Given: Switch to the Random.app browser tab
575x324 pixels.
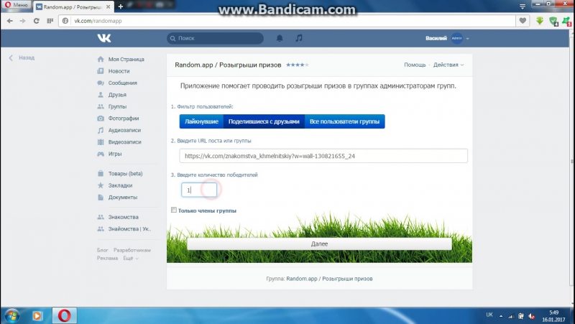Looking at the screenshot, I should pyautogui.click(x=73, y=6).
